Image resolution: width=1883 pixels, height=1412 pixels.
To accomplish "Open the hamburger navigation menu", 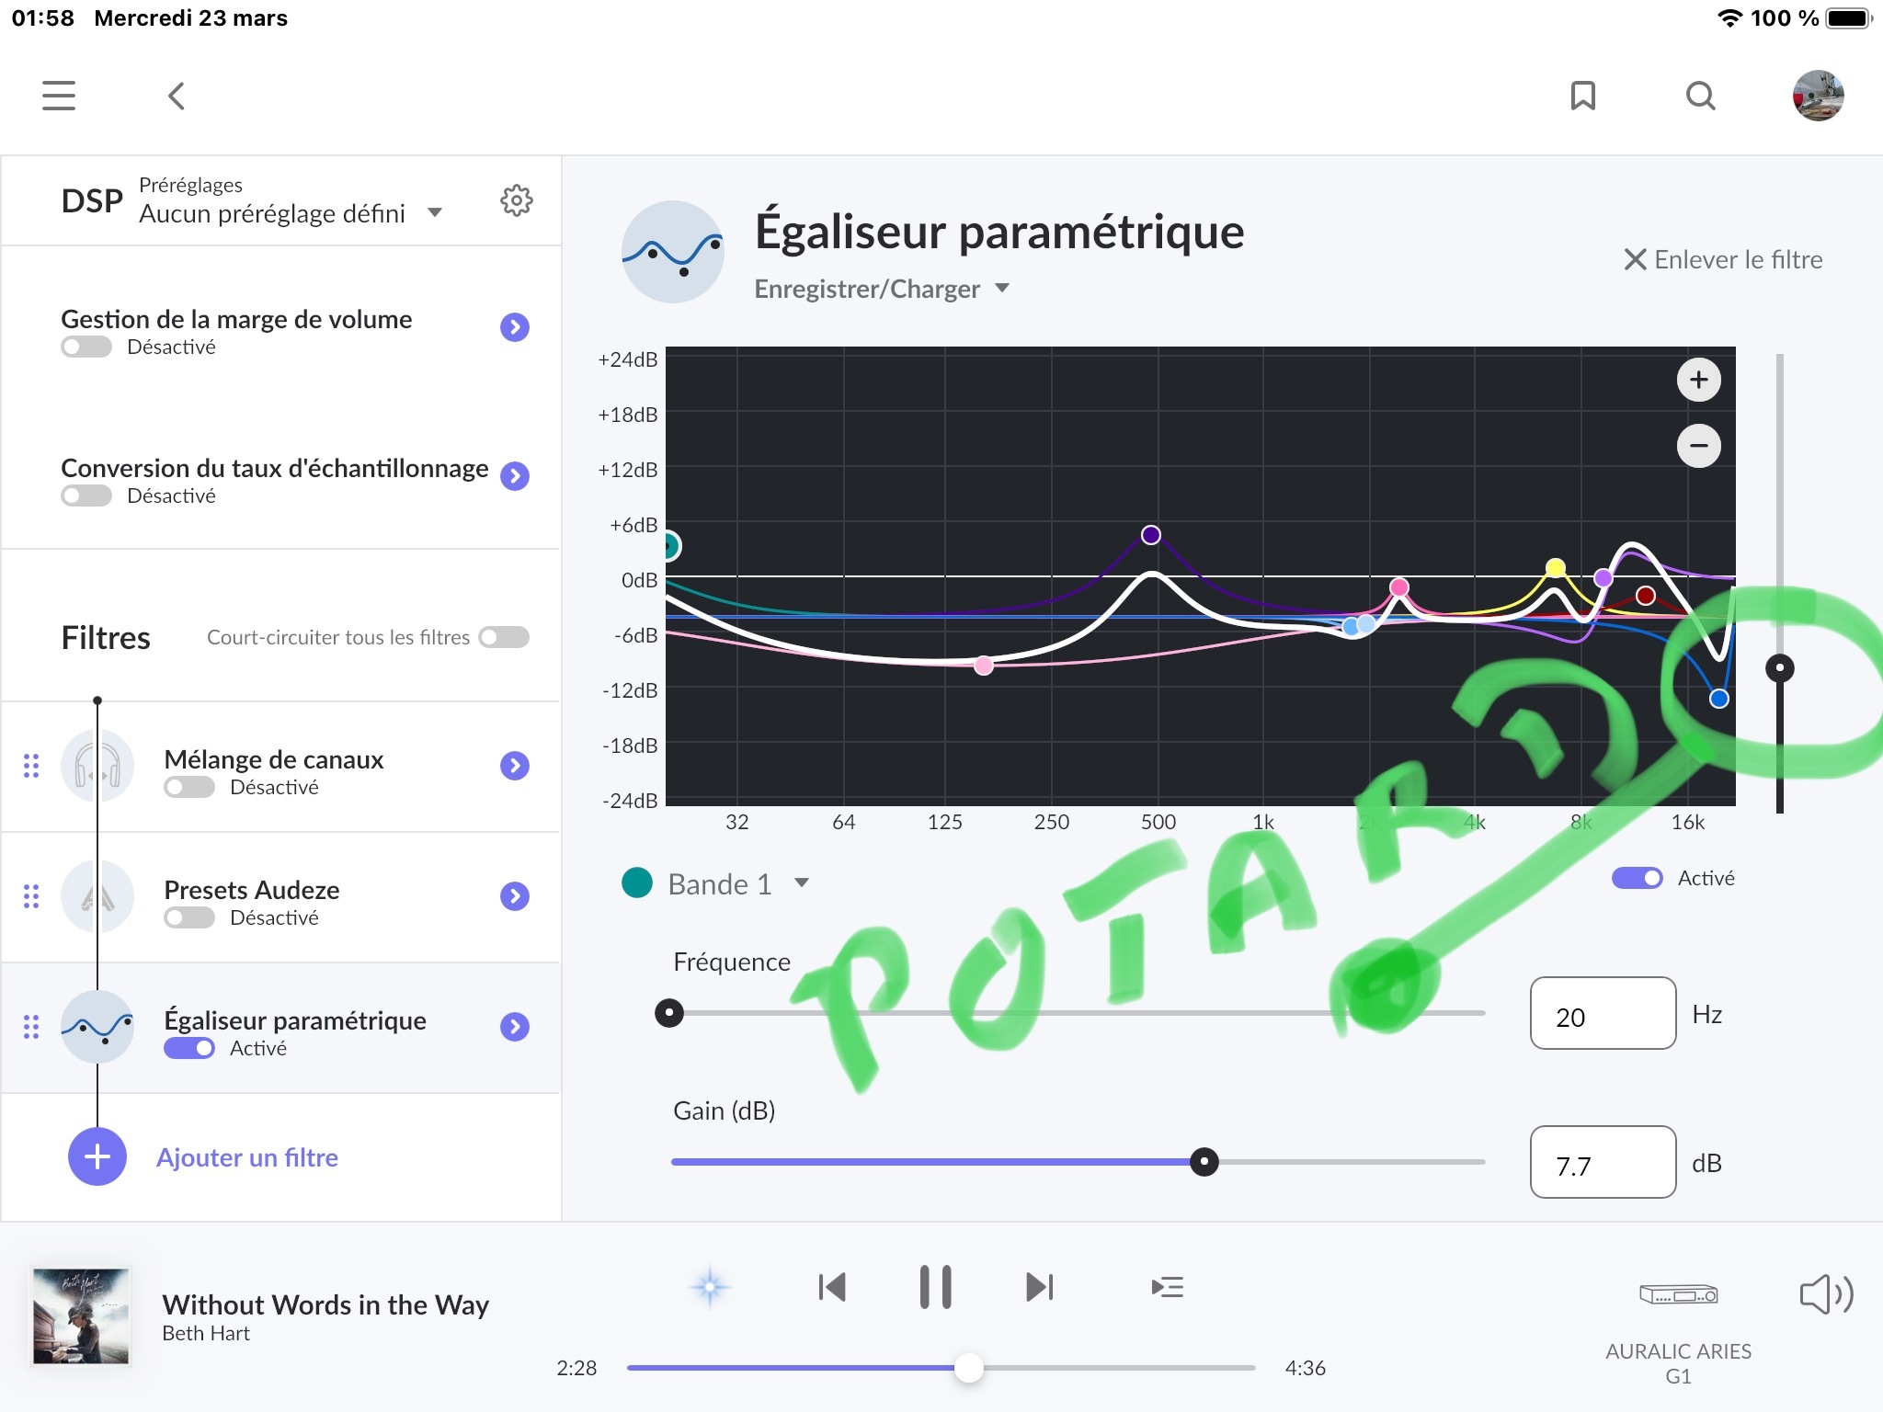I will click(59, 96).
